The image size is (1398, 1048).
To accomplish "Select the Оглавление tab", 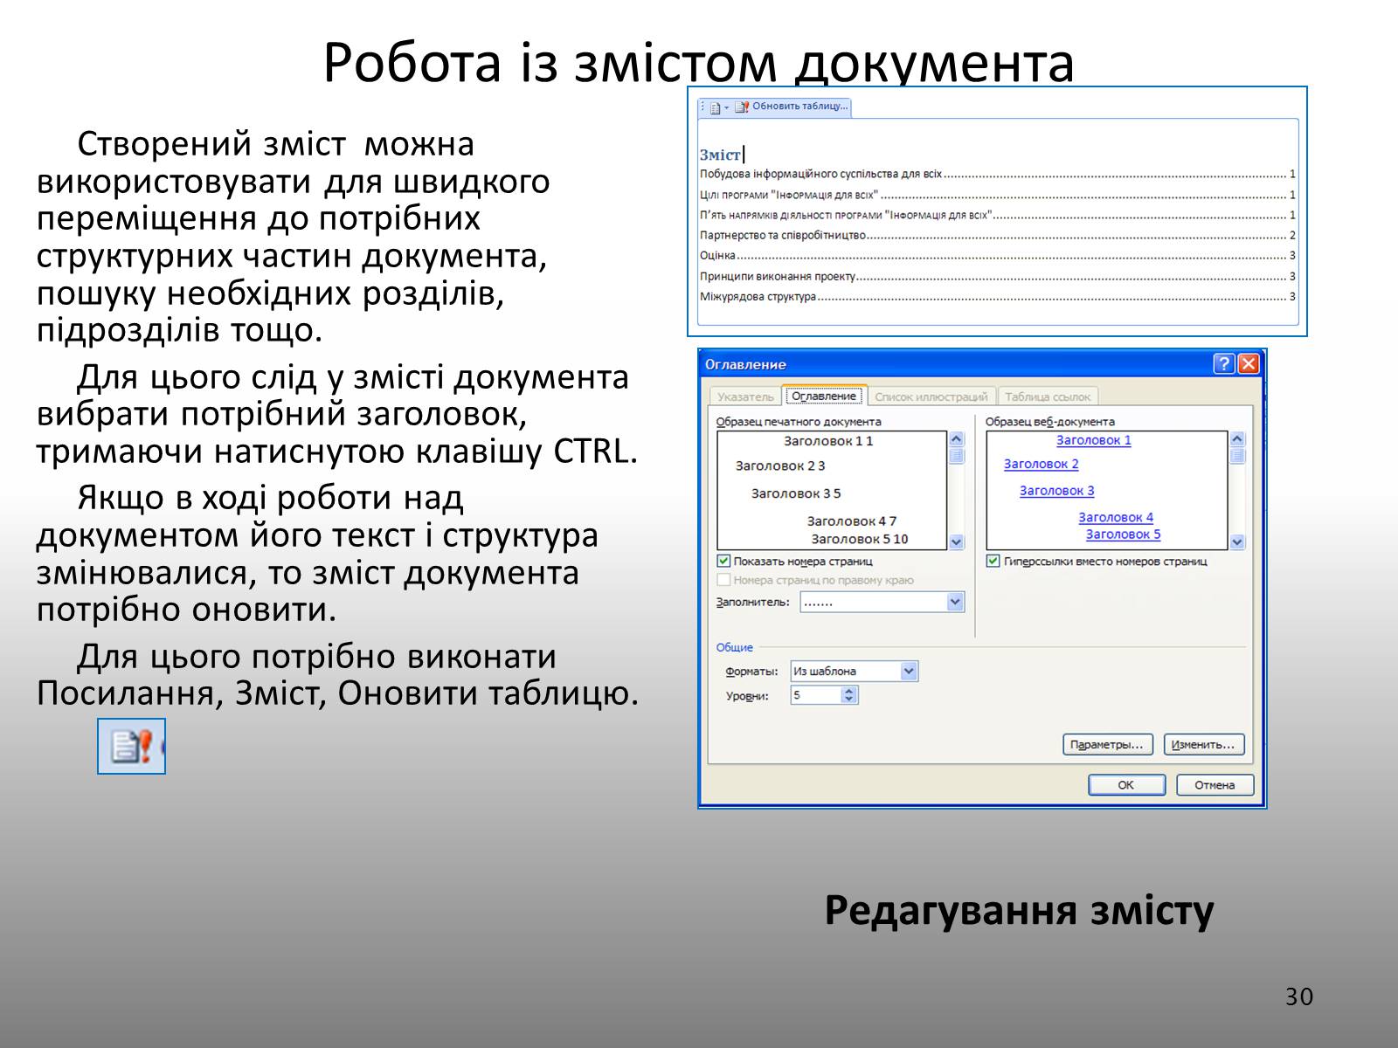I will click(824, 396).
